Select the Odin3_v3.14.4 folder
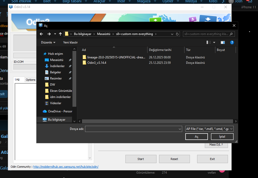258x178 pixels. point(97,63)
